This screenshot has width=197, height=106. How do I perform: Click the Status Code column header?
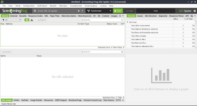(x=113, y=24)
